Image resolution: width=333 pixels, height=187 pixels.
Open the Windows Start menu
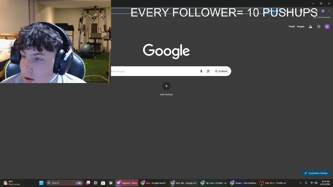[x=41, y=183]
